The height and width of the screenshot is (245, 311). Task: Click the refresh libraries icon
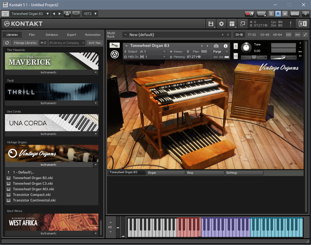pos(7,43)
